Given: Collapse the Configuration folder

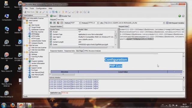Looking at the screenshot, I should pos(25,52).
